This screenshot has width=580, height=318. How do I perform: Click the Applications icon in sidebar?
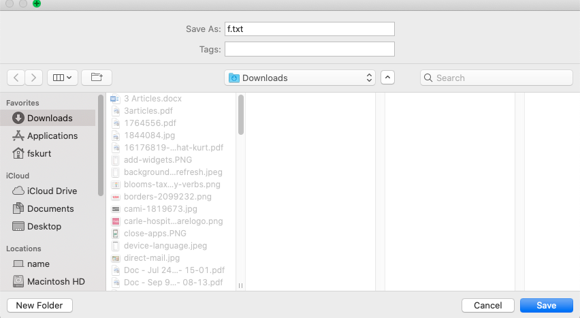click(x=18, y=136)
